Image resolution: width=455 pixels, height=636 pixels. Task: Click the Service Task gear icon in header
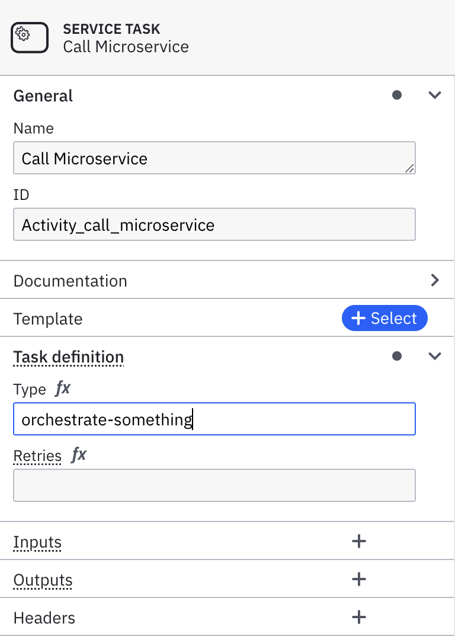coord(29,37)
